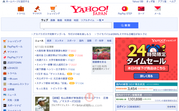This screenshot has width=179, height=111.
Task: Open Yahoo Auctions gavel icon in header
Action: tap(37, 9)
